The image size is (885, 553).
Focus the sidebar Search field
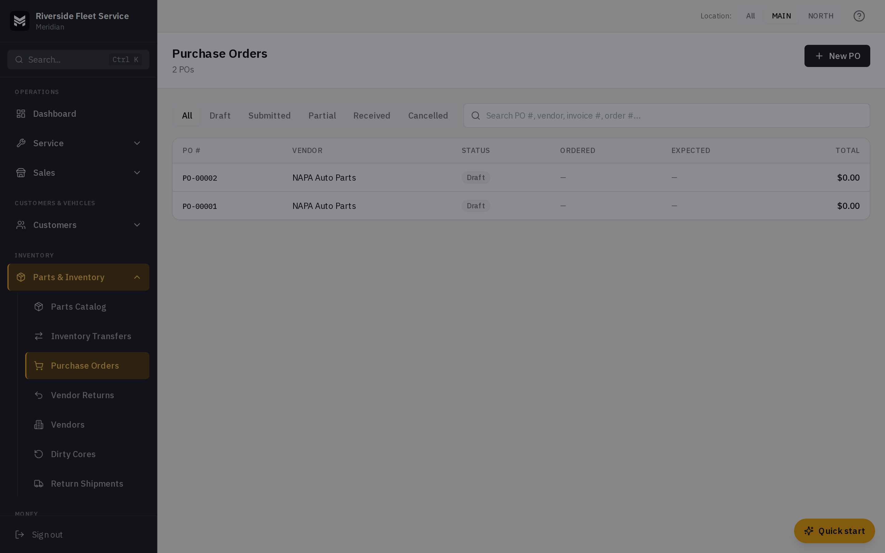[x=78, y=60]
